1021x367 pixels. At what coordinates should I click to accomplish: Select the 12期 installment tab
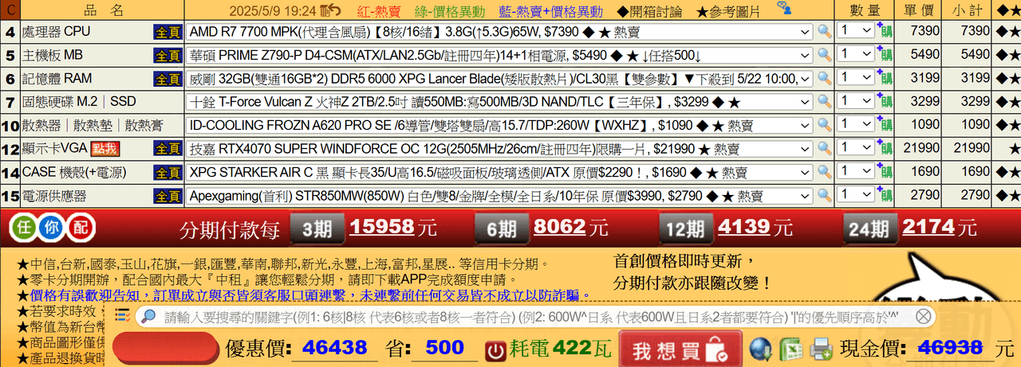coord(685,229)
